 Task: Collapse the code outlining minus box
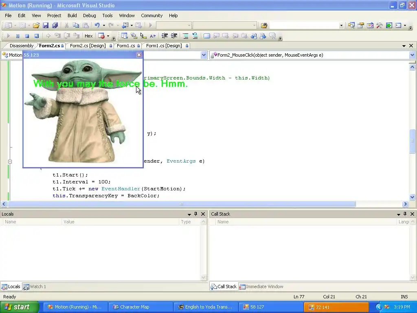10,161
